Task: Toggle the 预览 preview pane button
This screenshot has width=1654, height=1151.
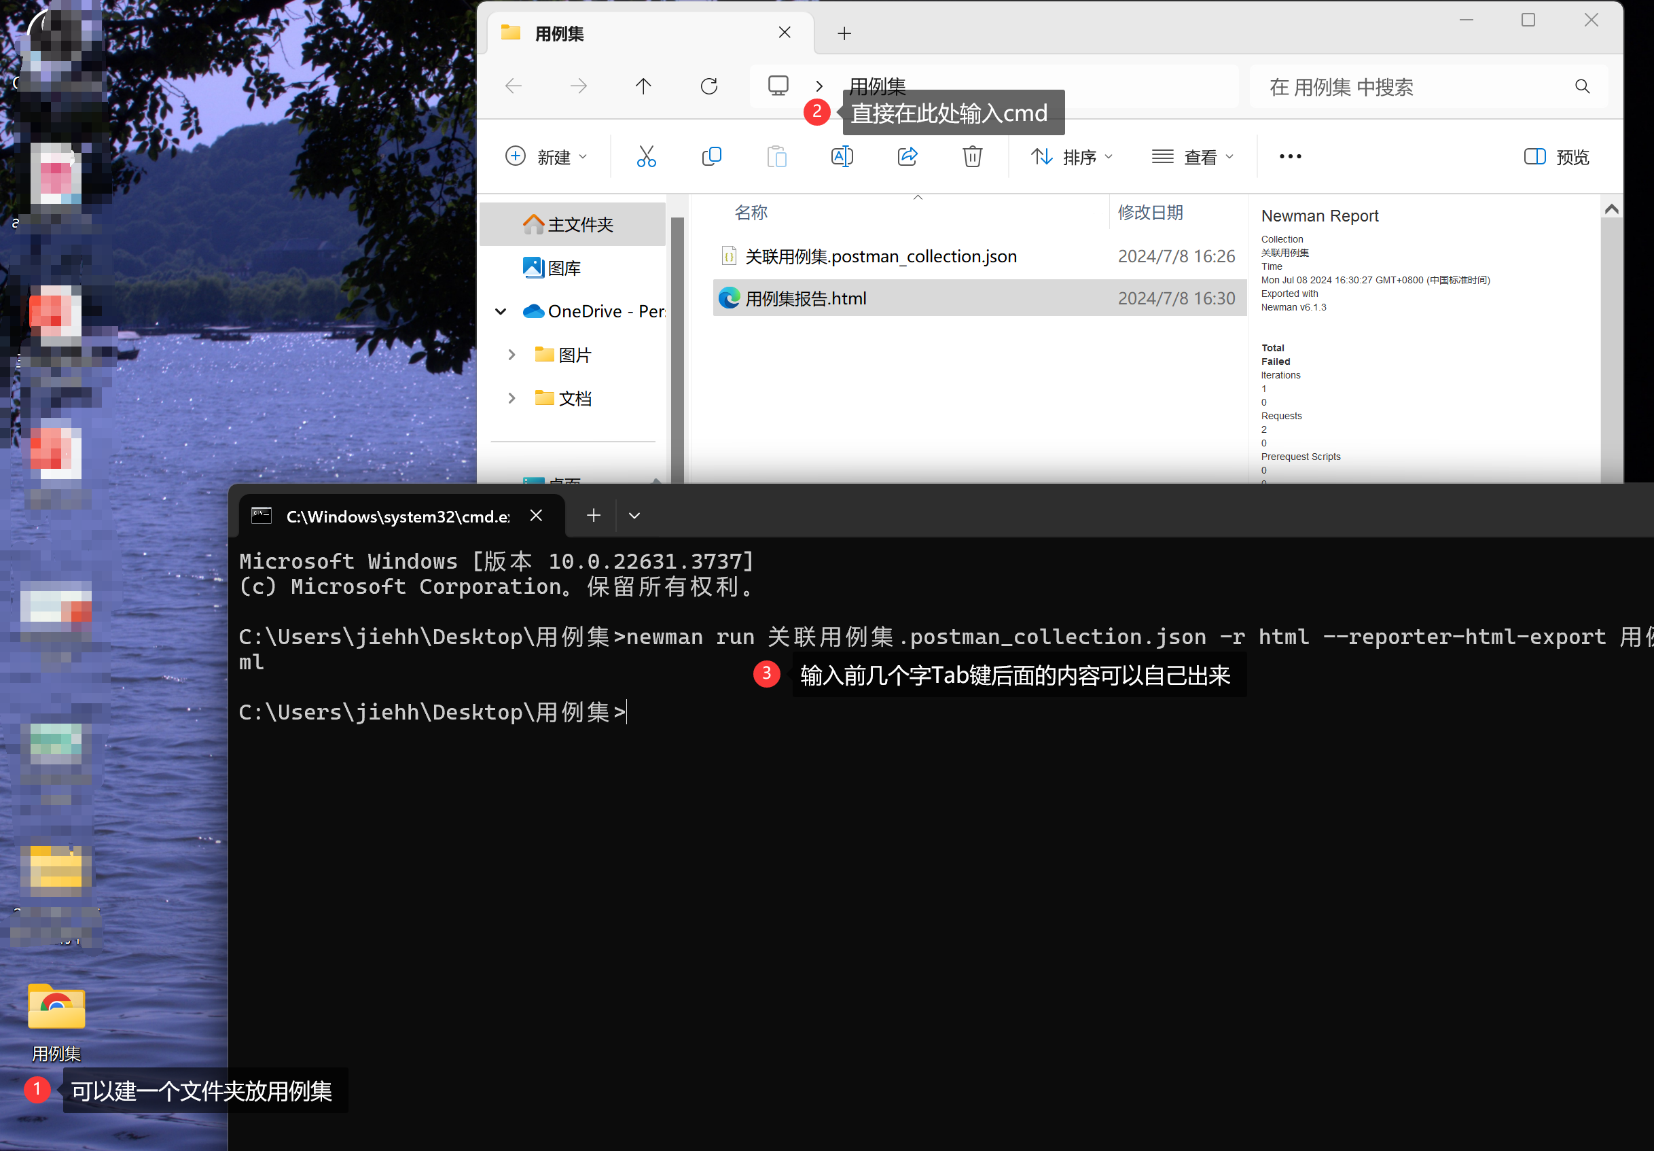Action: coord(1556,156)
